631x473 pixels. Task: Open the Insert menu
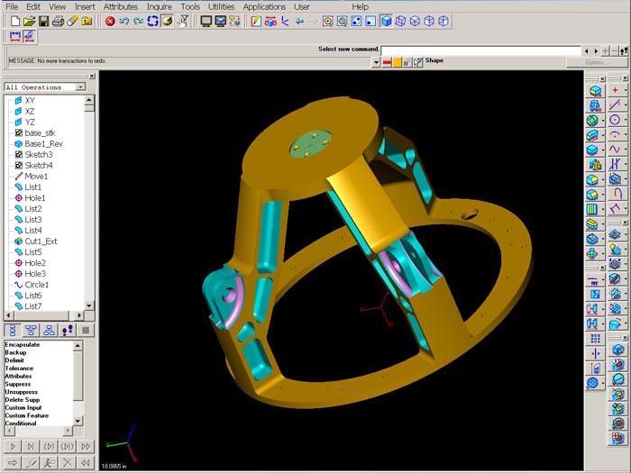coord(85,6)
